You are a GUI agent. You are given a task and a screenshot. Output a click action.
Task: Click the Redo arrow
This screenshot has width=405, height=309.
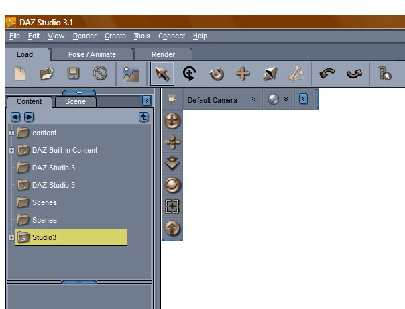tap(354, 74)
